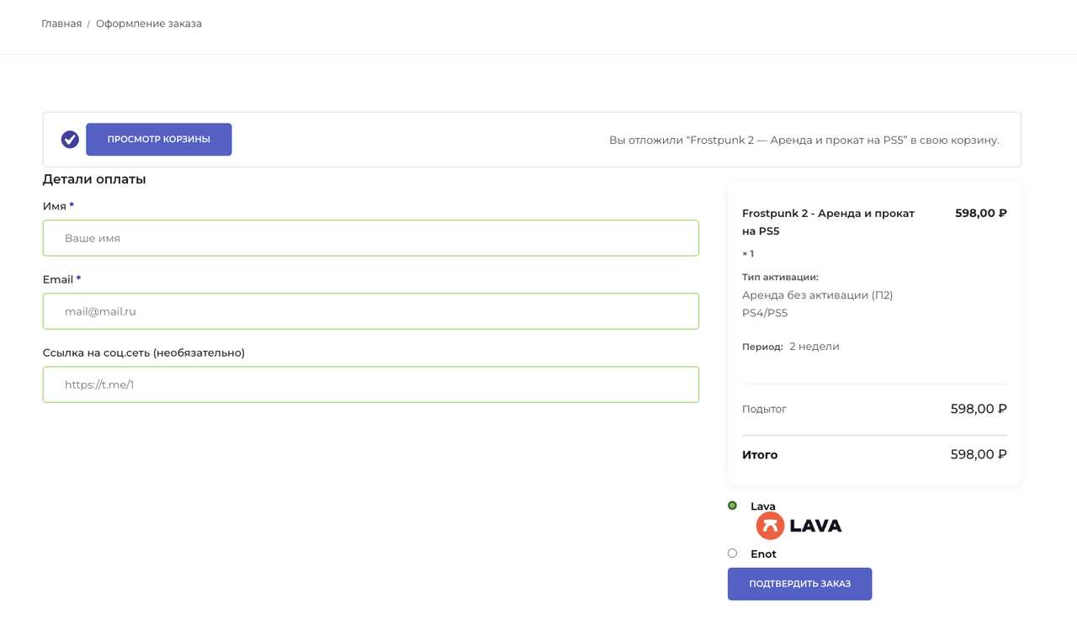Click the Frostpunk 2 product title
This screenshot has width=1077, height=636.
(x=828, y=222)
